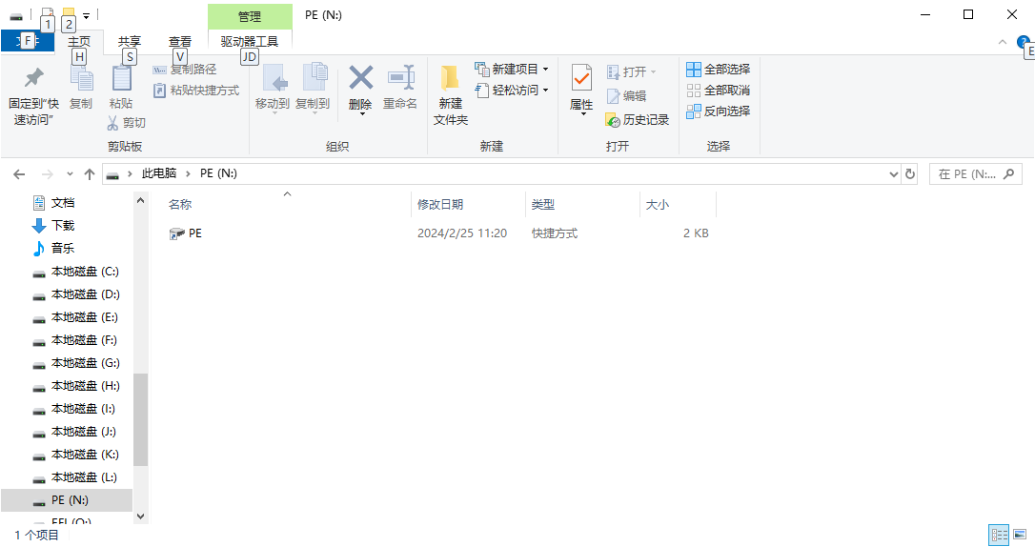Click the Edit button in ribbon
The width and height of the screenshot is (1035, 547).
626,95
